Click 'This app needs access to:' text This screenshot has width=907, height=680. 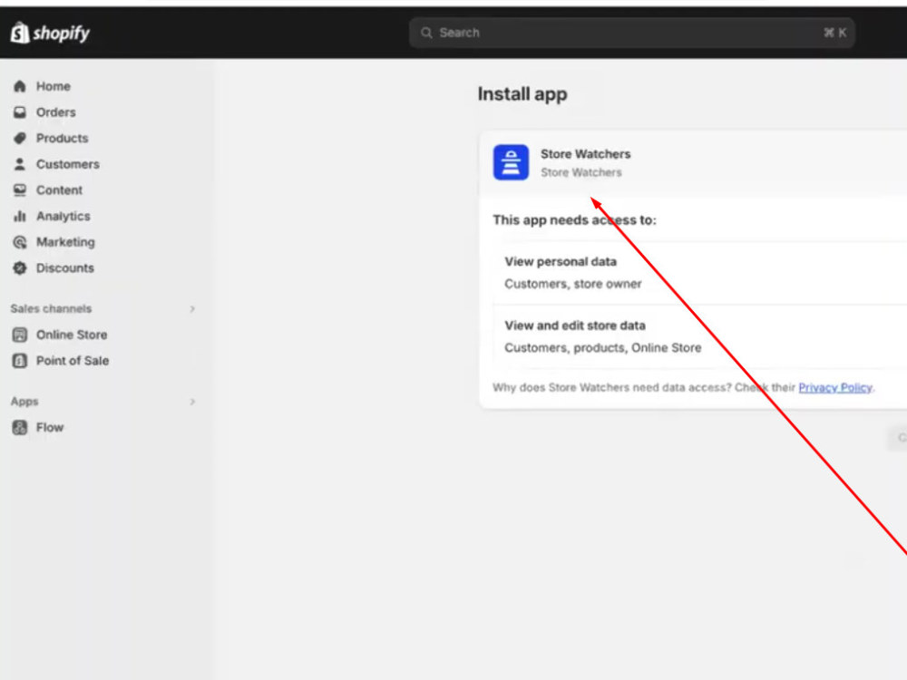(574, 220)
